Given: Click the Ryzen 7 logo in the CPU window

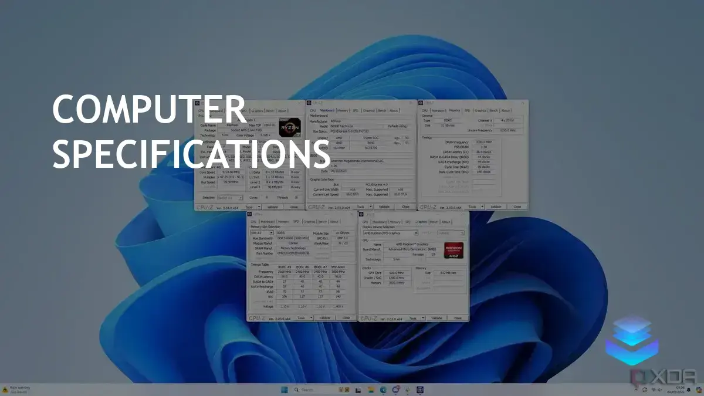Looking at the screenshot, I should 290,127.
